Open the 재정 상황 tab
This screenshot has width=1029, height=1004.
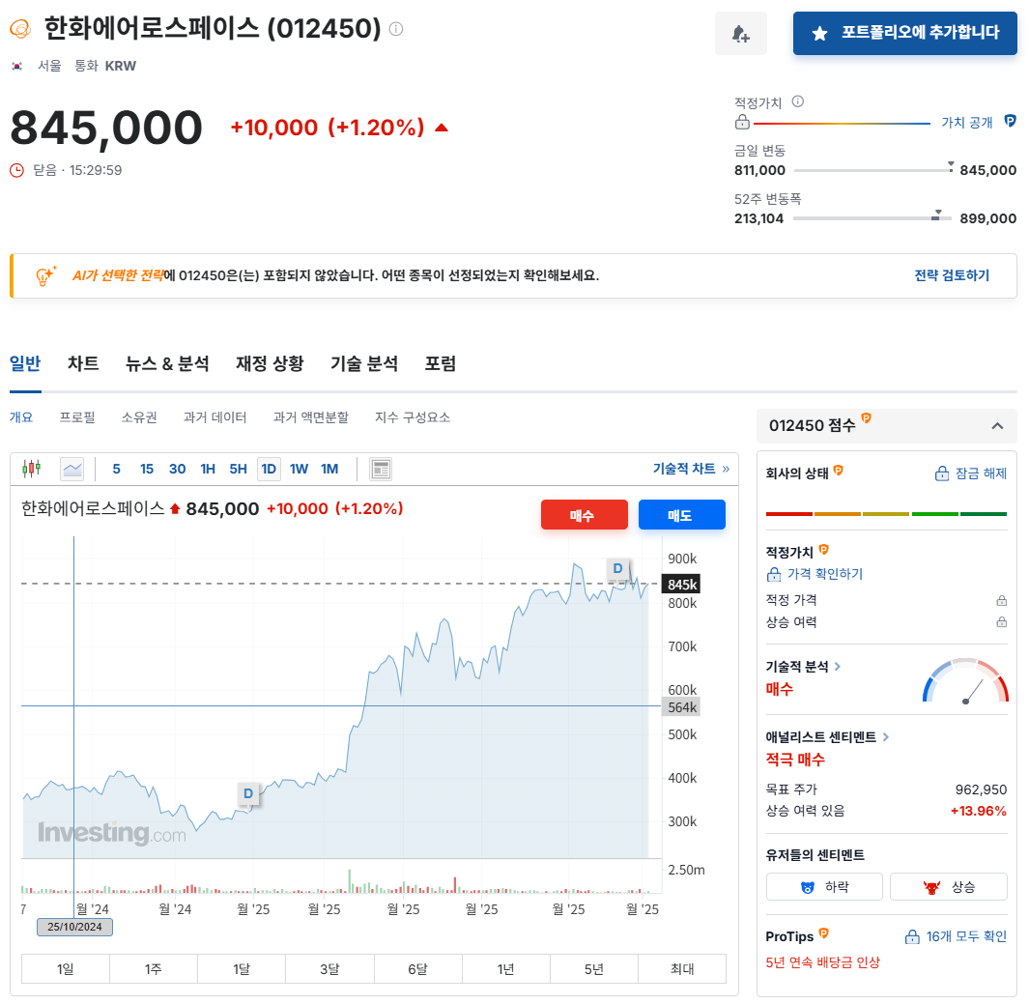[270, 363]
